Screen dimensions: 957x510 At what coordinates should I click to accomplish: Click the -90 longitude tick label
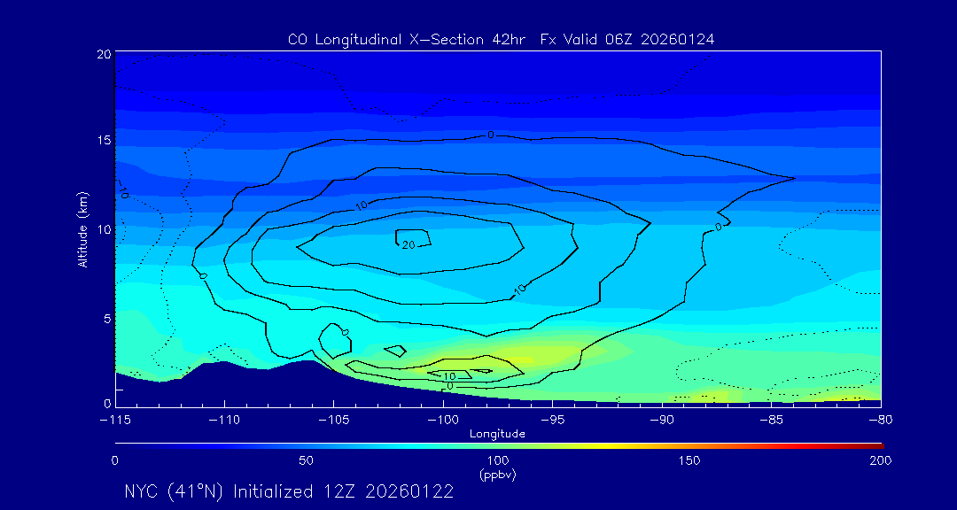tap(662, 421)
